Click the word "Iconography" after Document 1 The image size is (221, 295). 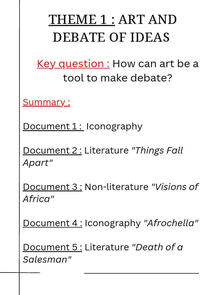pos(114,126)
